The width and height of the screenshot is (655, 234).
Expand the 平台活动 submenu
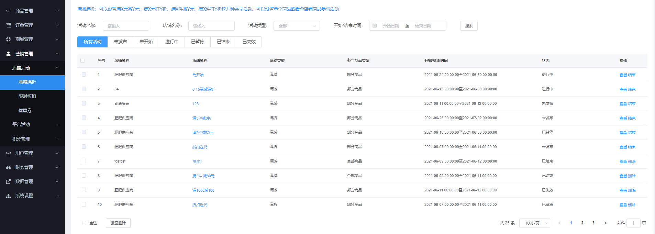pos(32,124)
